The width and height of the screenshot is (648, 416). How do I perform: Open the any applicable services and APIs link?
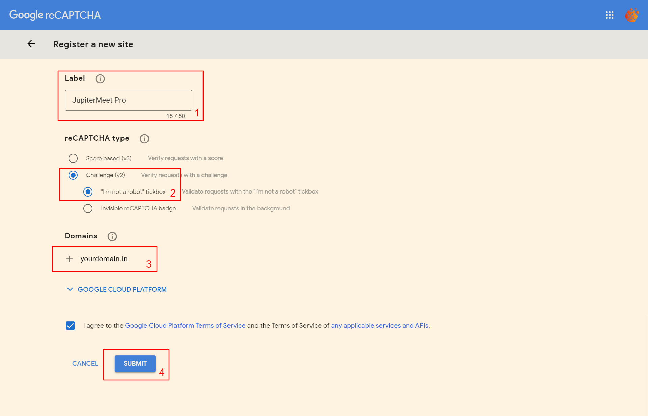pos(379,325)
